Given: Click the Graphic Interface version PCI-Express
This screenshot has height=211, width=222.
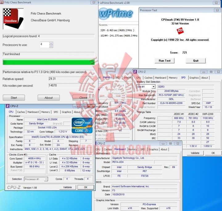Looking at the screenshot, I should (149, 204).
